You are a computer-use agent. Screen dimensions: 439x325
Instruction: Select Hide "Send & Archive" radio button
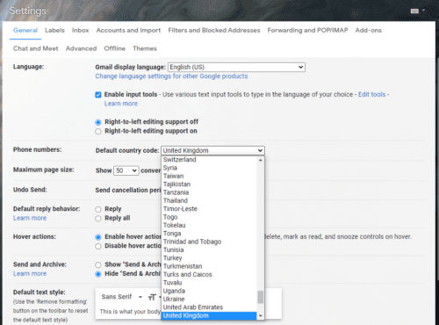(x=98, y=274)
